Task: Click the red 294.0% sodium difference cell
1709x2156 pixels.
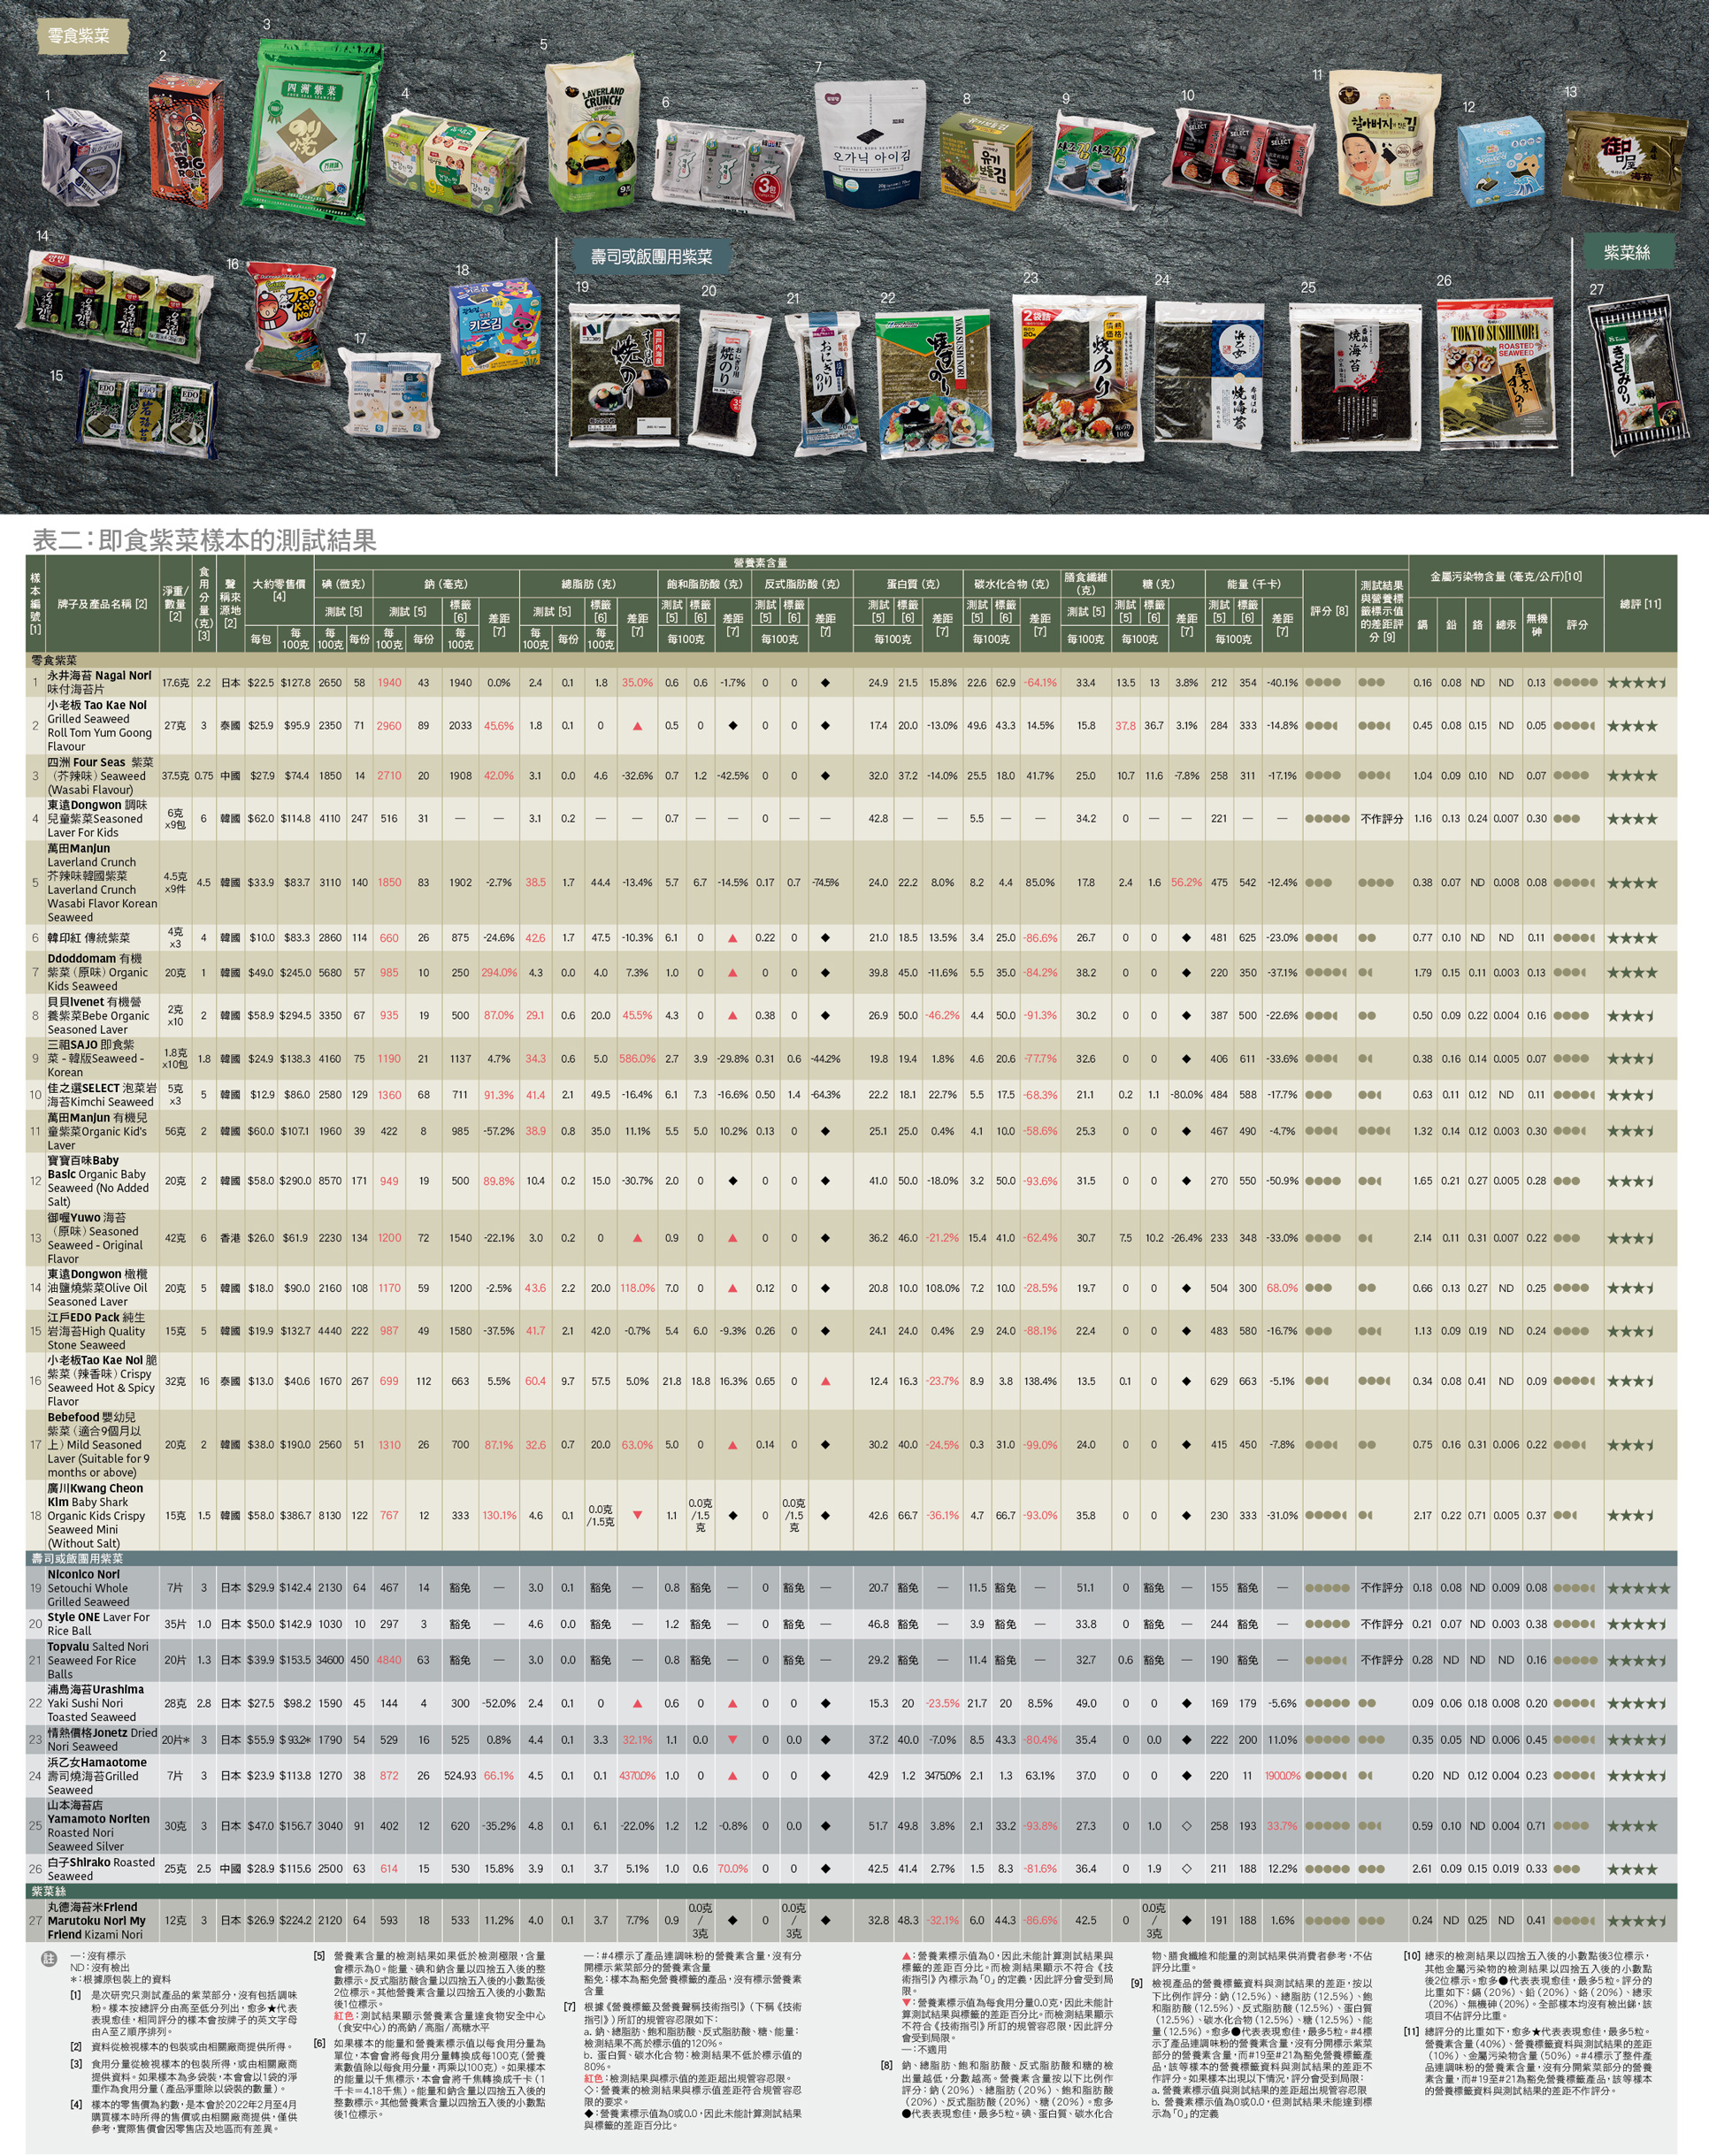Action: pos(498,972)
